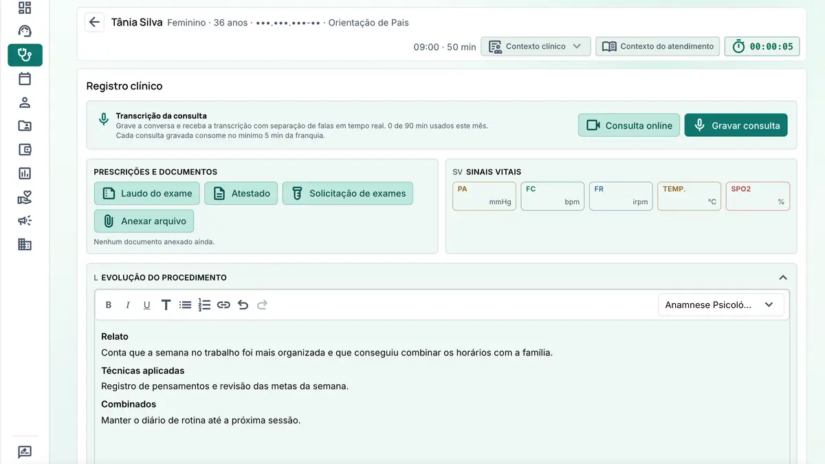Click the 09:00 · 50 min appointment time
Viewport: 825px width, 464px height.
[x=445, y=47]
